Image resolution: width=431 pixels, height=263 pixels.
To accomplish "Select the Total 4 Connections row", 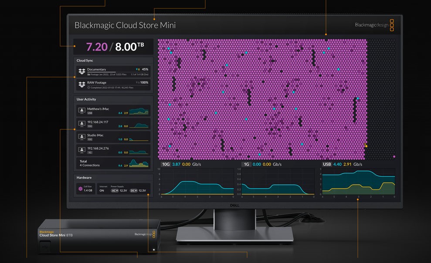I will click(x=113, y=163).
